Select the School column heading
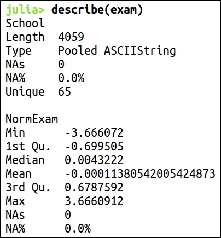221x238 pixels. click(x=25, y=23)
